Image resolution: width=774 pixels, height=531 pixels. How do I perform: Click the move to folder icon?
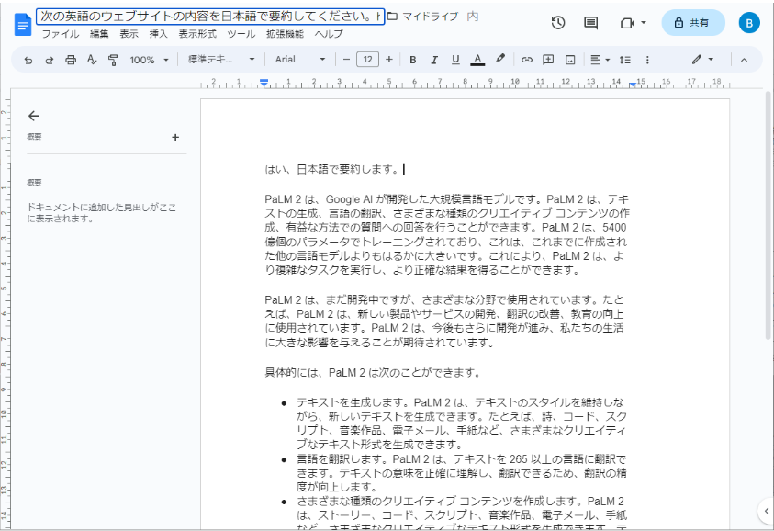pyautogui.click(x=392, y=16)
